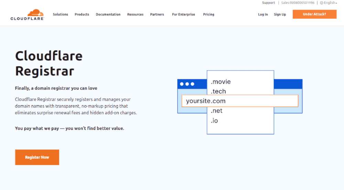This screenshot has width=344, height=190.
Task: Click the Cloudflare cloud logo
Action: [x=28, y=15]
